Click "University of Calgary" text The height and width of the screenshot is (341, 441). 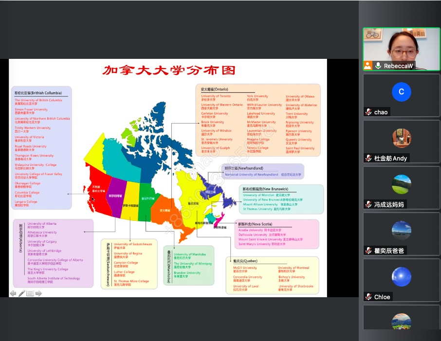pyautogui.click(x=42, y=241)
